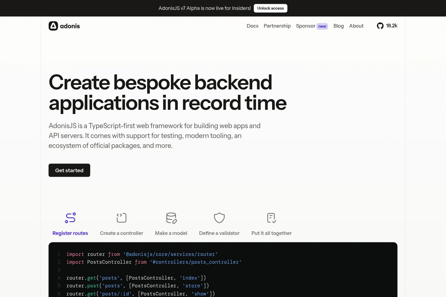
Task: Click the adonis wordmark text
Action: (x=70, y=26)
